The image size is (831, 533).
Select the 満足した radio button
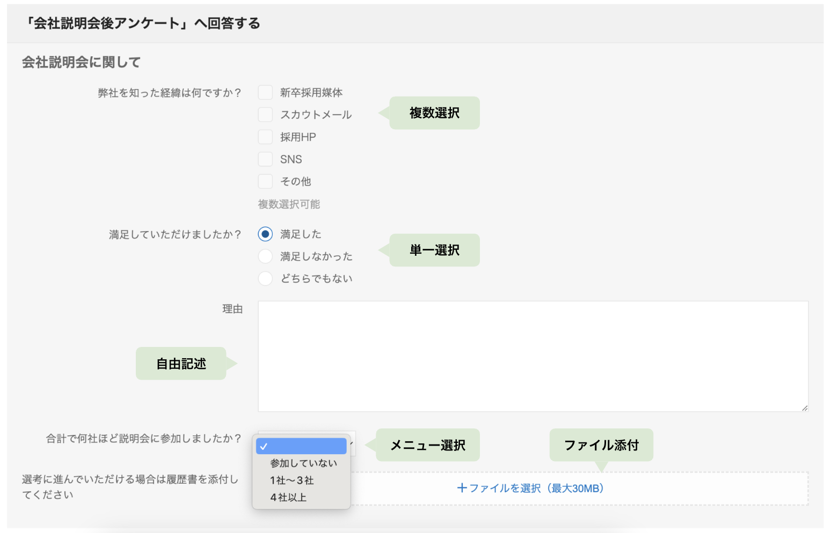point(265,234)
